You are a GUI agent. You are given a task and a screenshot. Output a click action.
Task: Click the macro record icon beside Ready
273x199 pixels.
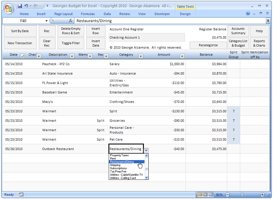coord(20,195)
